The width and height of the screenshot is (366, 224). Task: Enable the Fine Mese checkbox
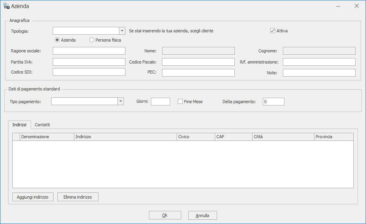[x=180, y=102]
